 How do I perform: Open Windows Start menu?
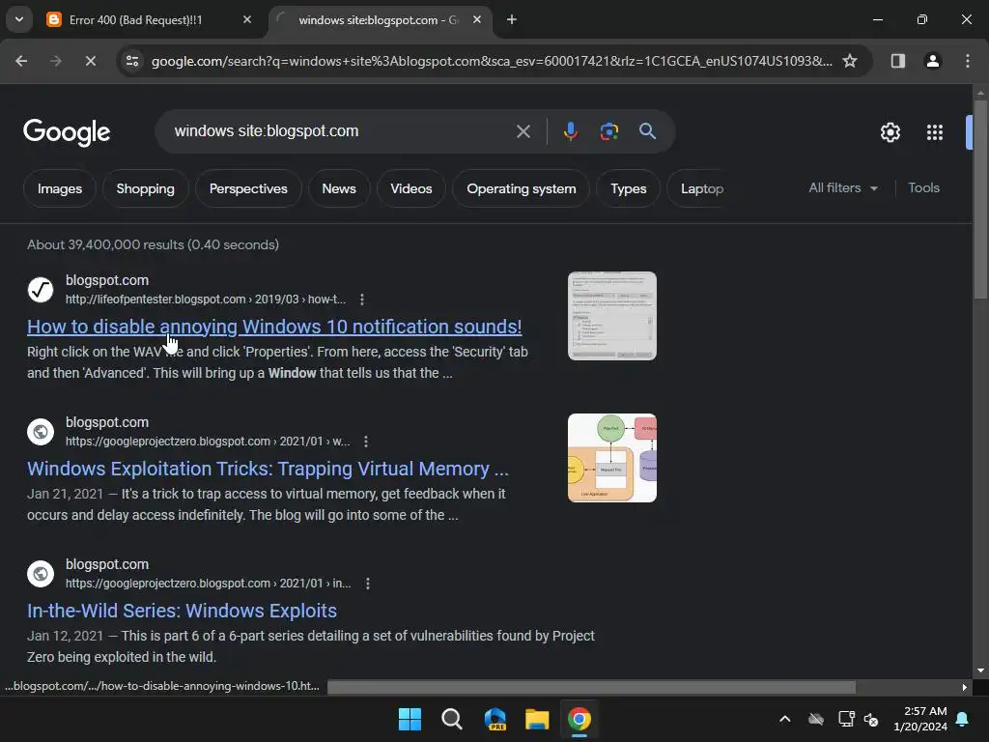coord(410,719)
